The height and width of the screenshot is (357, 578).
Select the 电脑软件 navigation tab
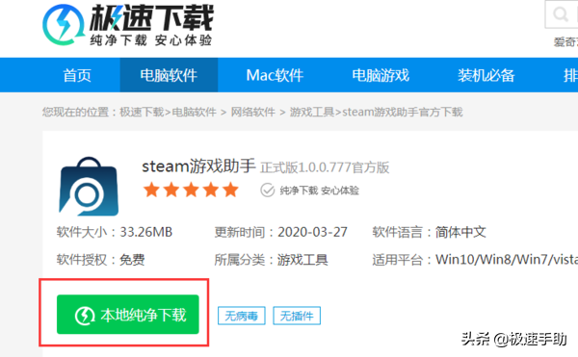169,75
